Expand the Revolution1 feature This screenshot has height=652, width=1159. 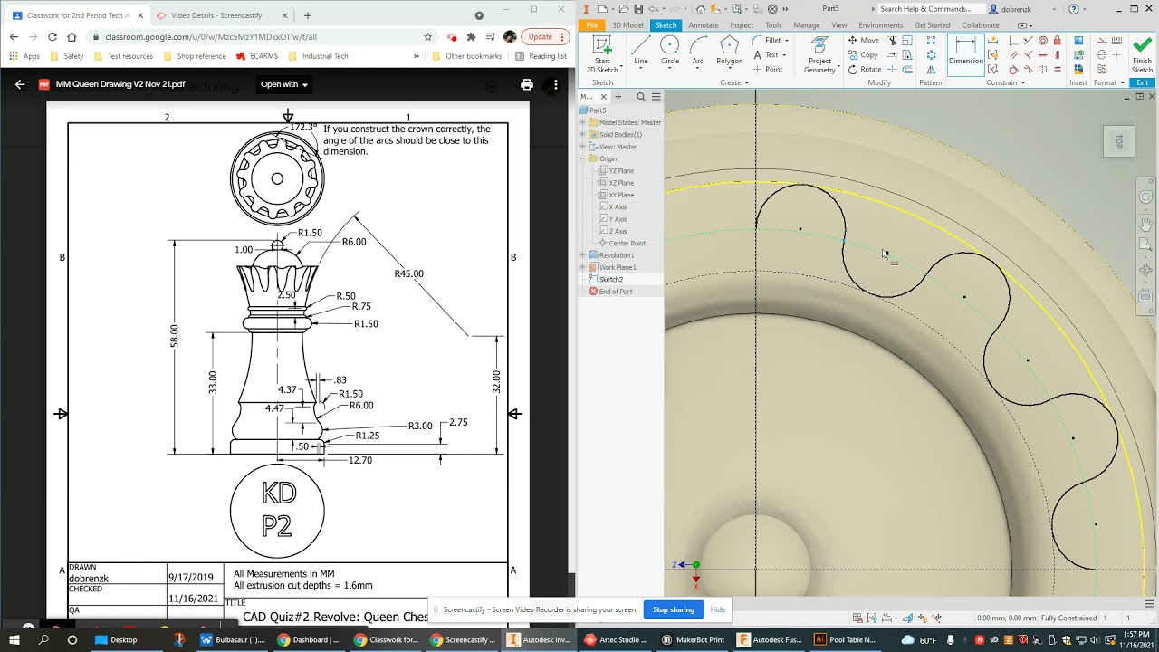coord(582,255)
